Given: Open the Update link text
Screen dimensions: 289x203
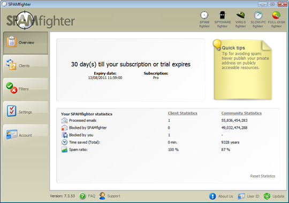Looking at the screenshot, I should pyautogui.click(x=278, y=196).
